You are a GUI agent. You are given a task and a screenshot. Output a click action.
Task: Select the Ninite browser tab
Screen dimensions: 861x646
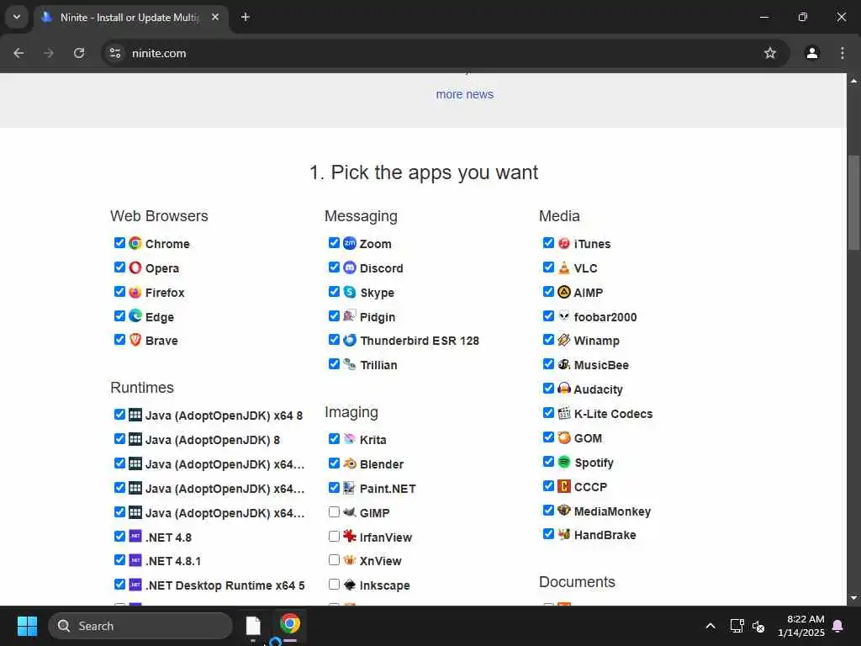130,18
